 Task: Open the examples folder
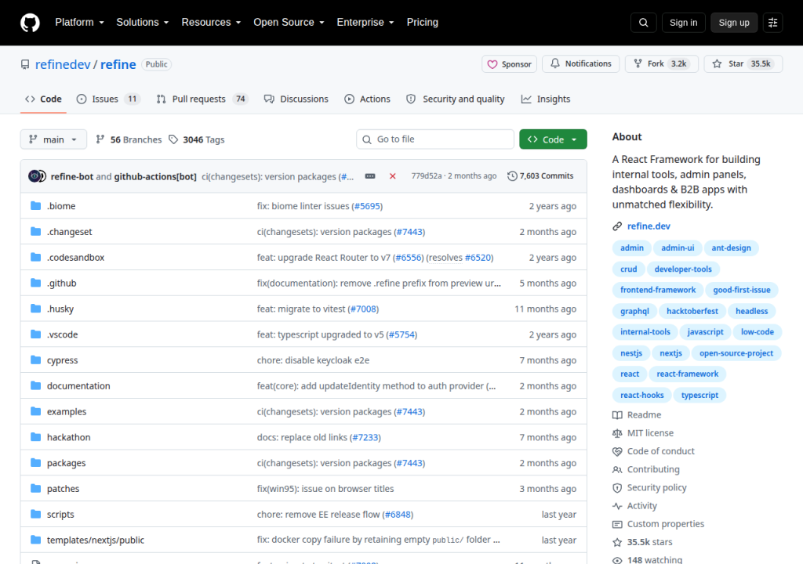67,411
